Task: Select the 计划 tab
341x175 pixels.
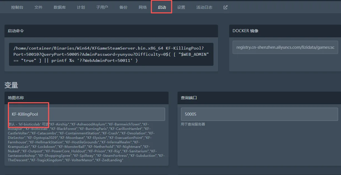Action: pos(81,7)
